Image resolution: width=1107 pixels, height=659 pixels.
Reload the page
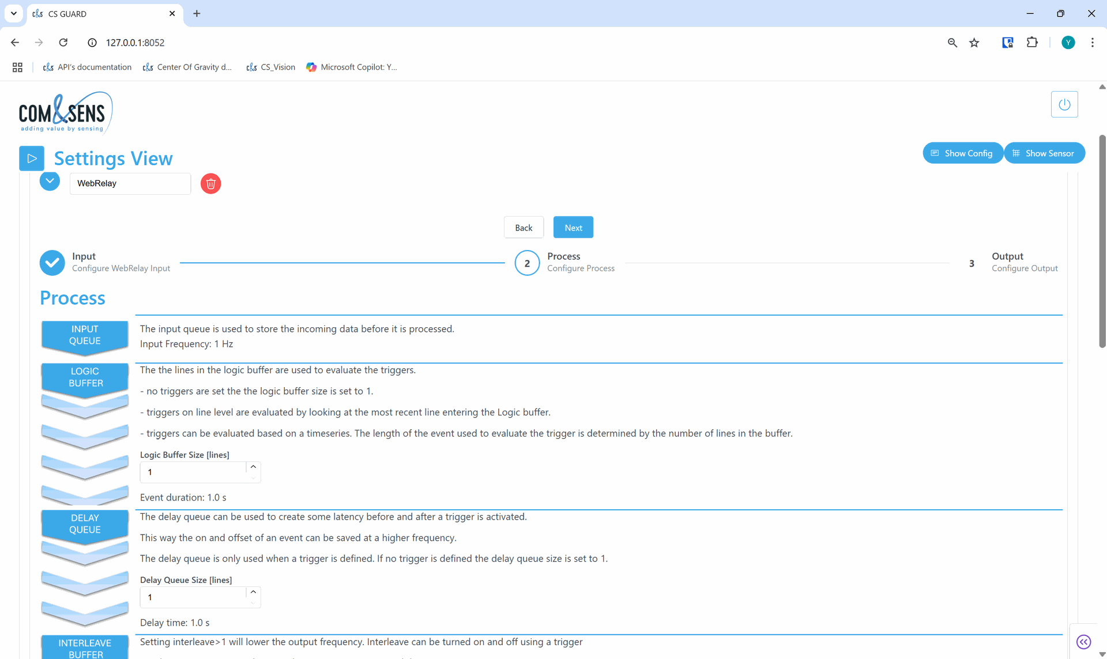pyautogui.click(x=63, y=43)
